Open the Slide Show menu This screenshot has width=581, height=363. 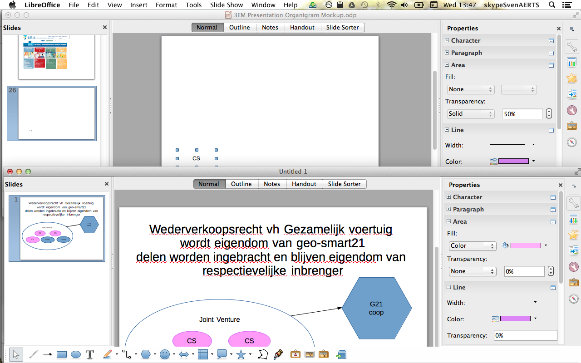point(226,5)
